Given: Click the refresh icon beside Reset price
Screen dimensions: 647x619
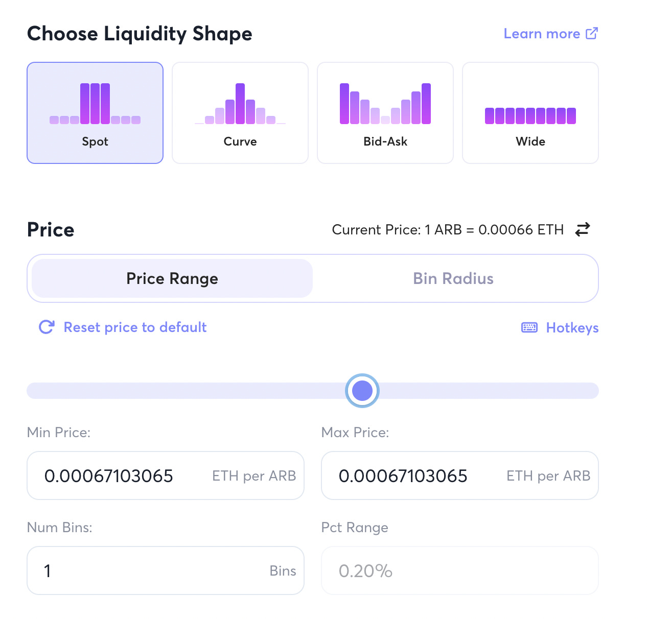Looking at the screenshot, I should tap(46, 327).
